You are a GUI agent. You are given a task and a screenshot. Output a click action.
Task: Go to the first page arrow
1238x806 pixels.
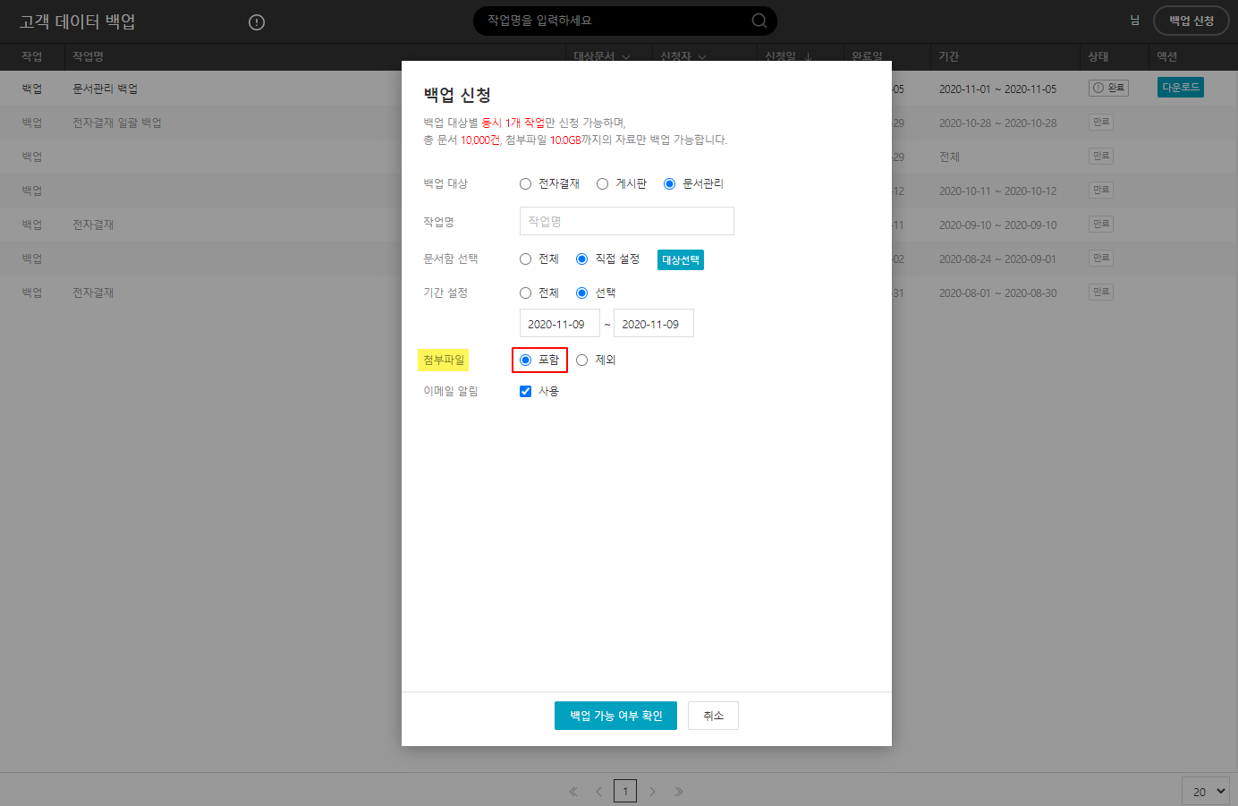[573, 792]
